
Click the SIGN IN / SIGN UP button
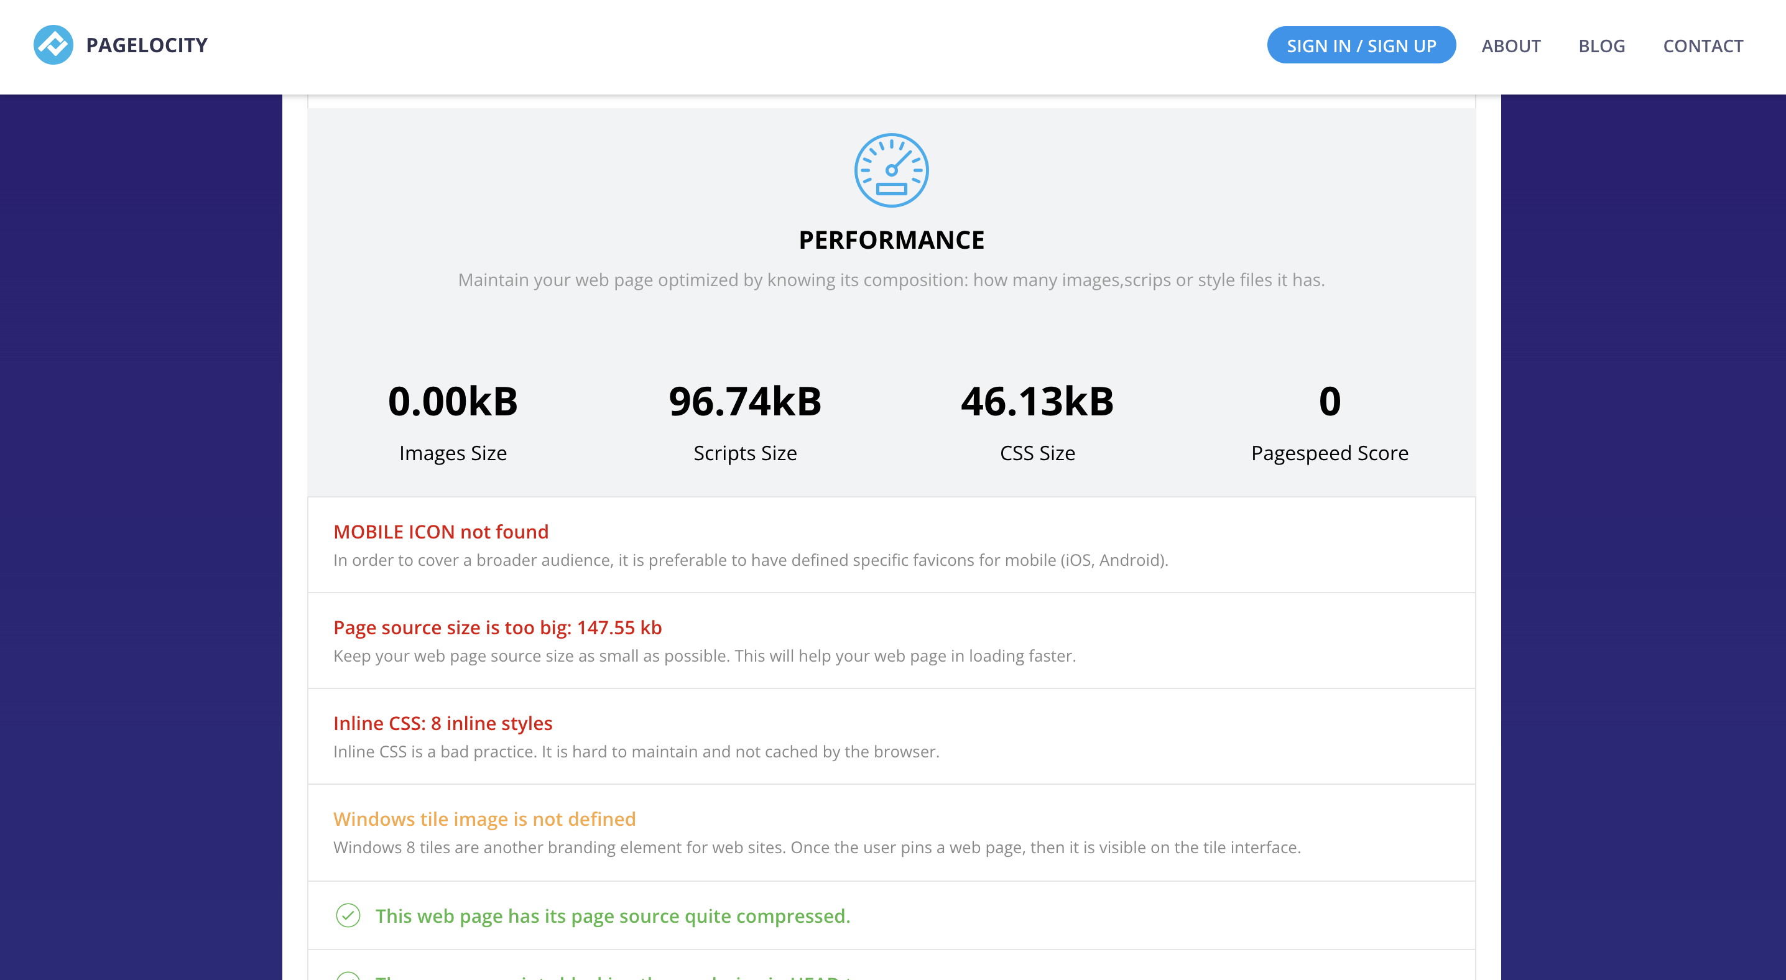tap(1360, 46)
